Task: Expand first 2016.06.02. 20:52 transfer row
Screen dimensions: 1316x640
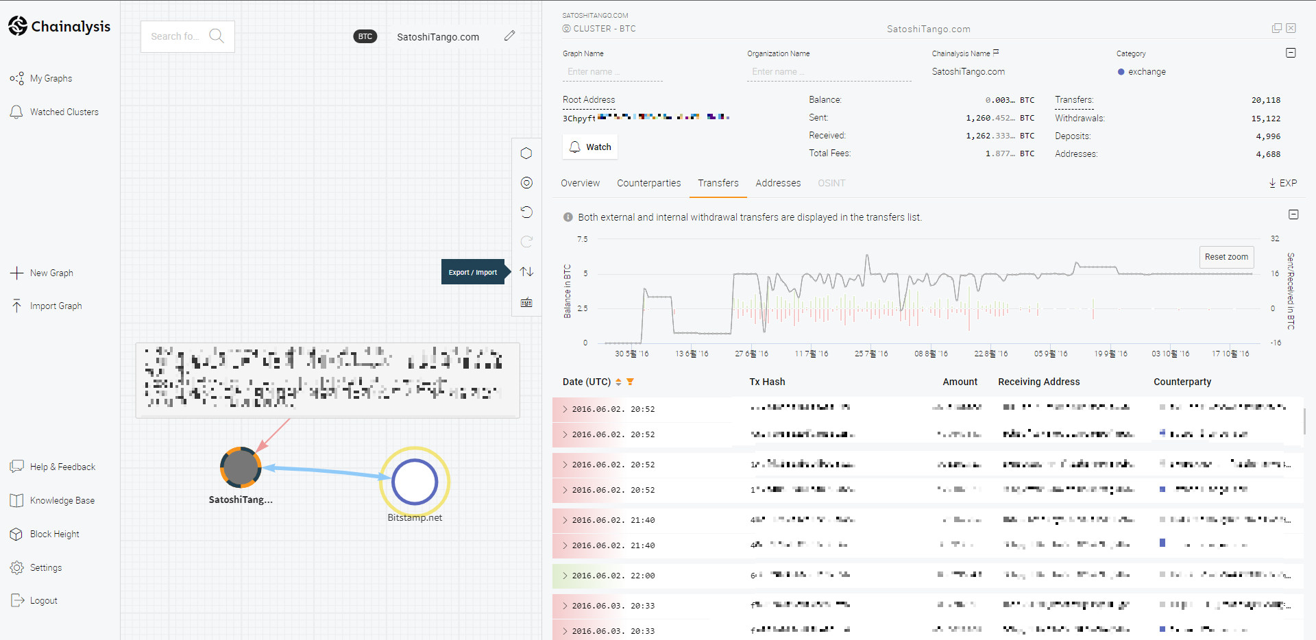Action: 565,409
